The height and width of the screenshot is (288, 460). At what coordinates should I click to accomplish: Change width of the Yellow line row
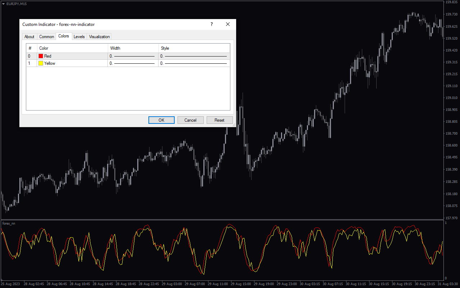click(133, 63)
